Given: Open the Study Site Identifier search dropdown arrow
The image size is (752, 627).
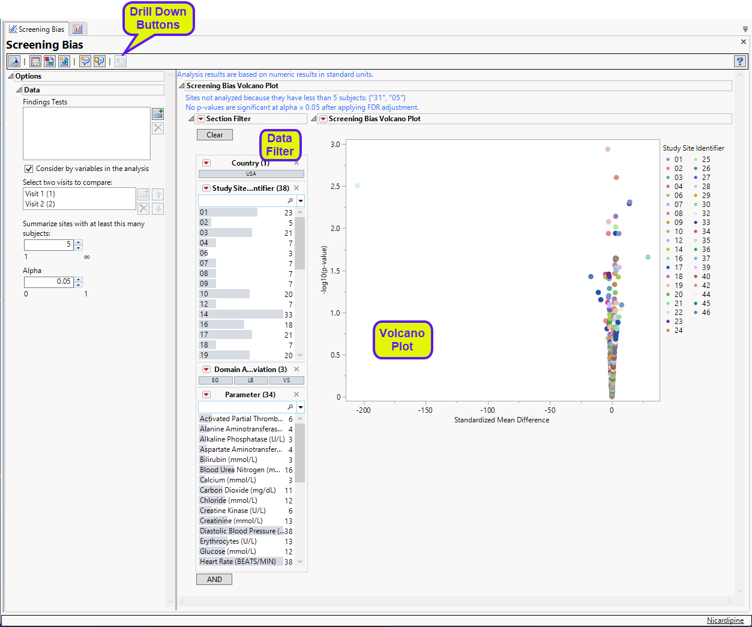Looking at the screenshot, I should tap(301, 201).
